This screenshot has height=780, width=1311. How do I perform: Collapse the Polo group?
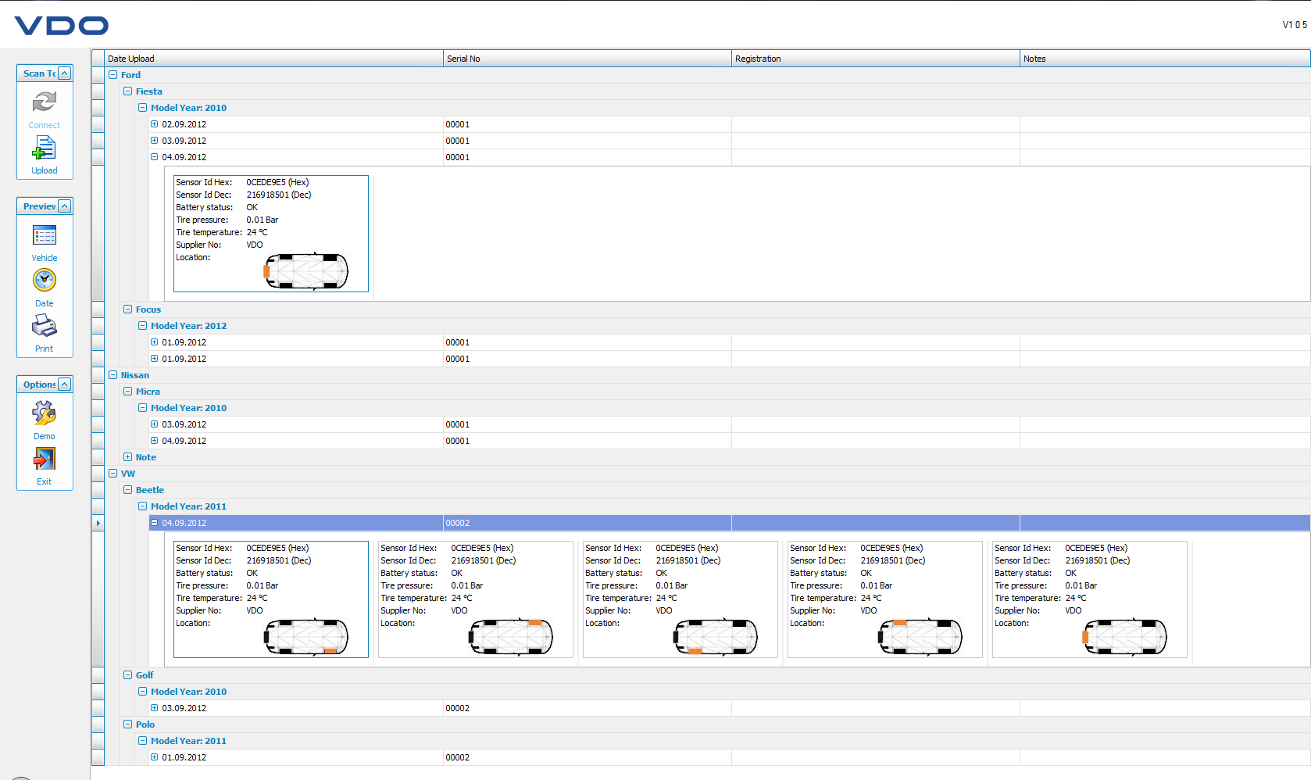coord(127,725)
